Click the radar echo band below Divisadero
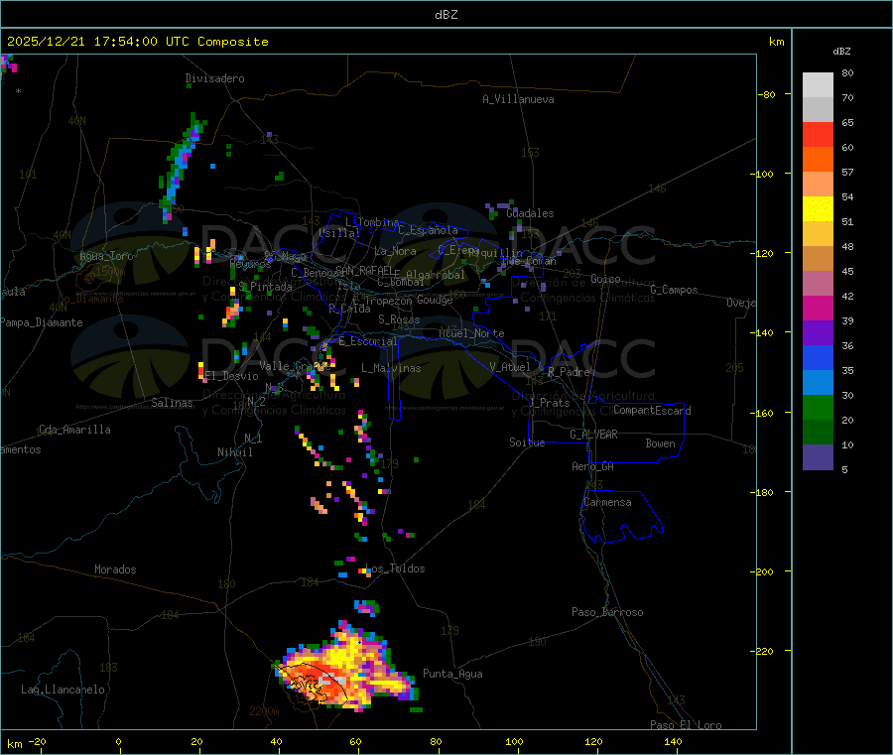The height and width of the screenshot is (755, 893). click(182, 167)
